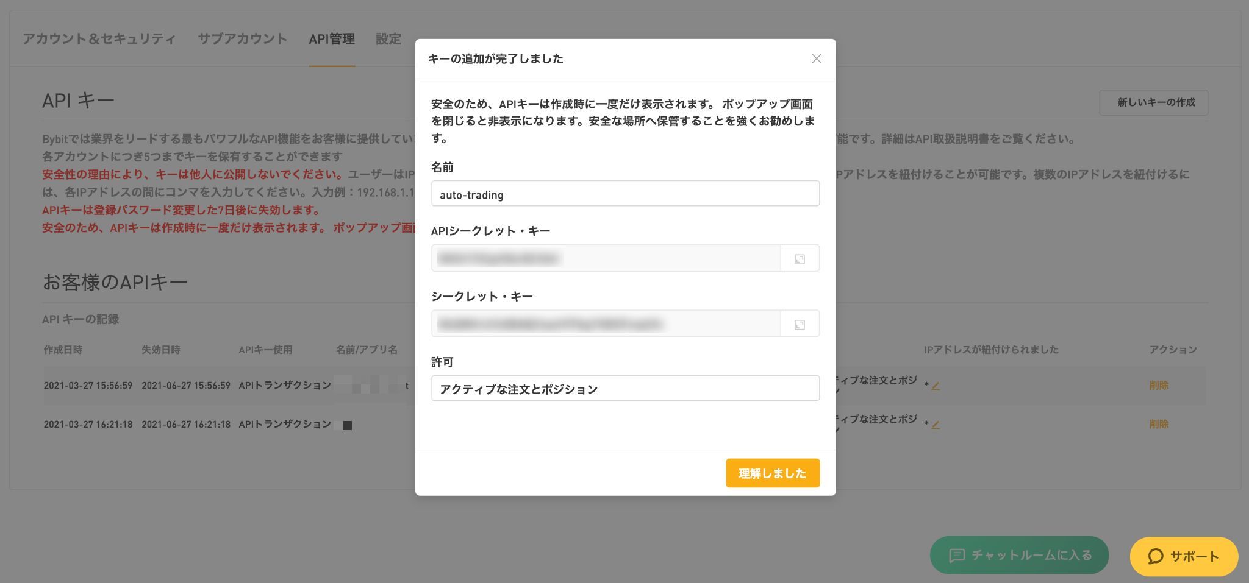
Task: Click the 理解しました confirmation button
Action: (773, 473)
